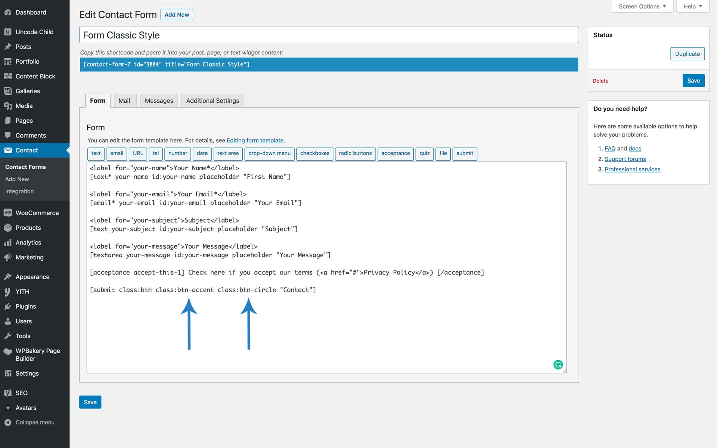The width and height of the screenshot is (717, 448).
Task: Insert a drop-down menu form tag
Action: click(x=269, y=153)
